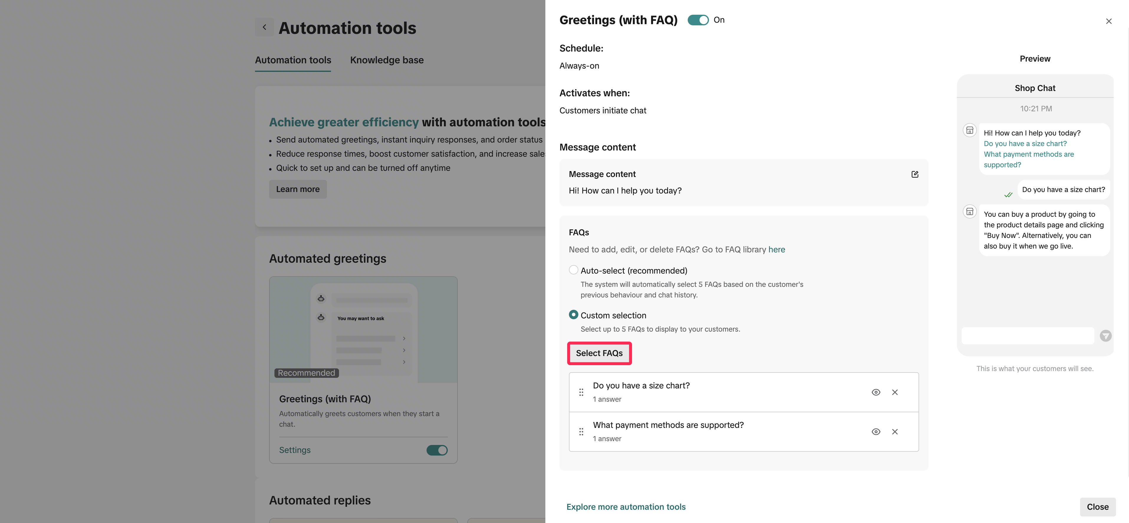Open the FAQ library 'here' link
1129x523 pixels.
point(777,249)
